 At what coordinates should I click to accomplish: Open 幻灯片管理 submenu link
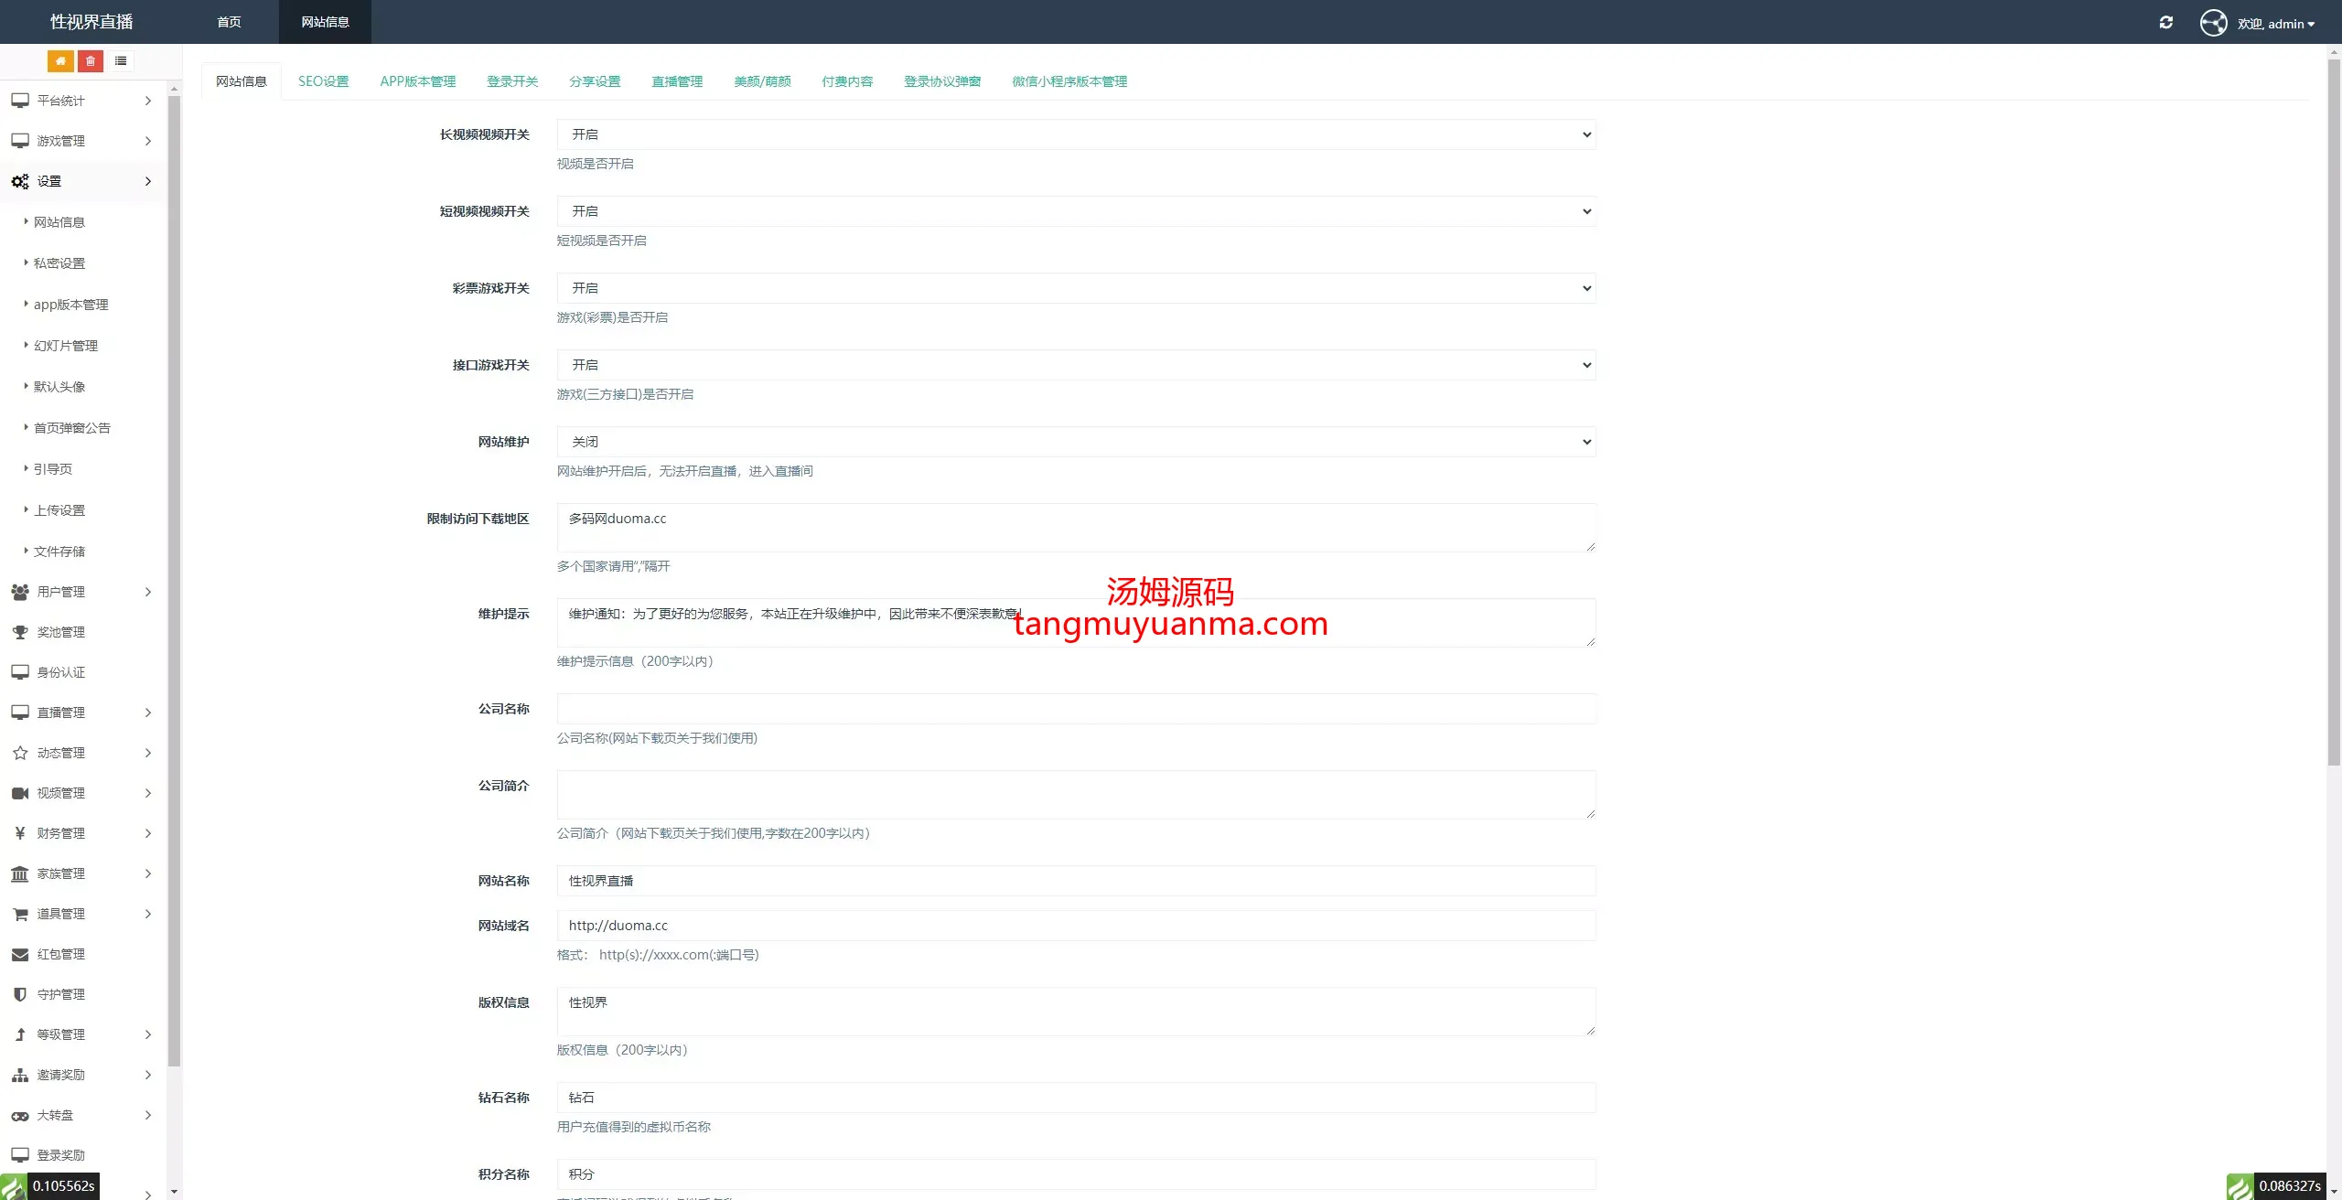(66, 346)
